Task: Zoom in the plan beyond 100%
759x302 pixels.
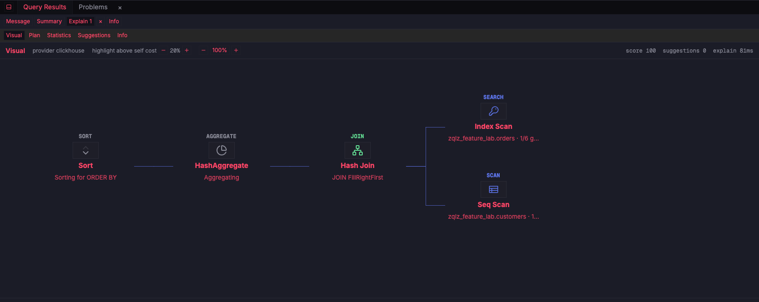Action: 236,50
